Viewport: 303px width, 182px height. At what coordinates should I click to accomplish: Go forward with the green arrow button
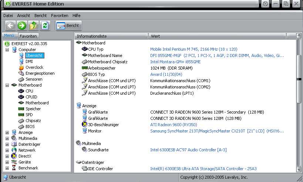coord(22,26)
